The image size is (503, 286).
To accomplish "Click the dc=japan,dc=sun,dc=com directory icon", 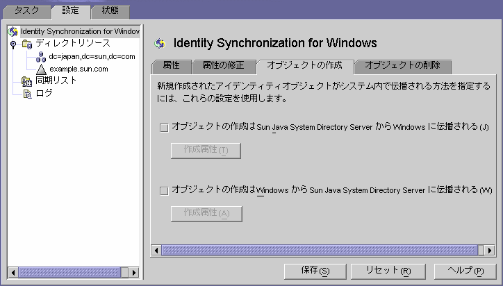I will [x=41, y=57].
